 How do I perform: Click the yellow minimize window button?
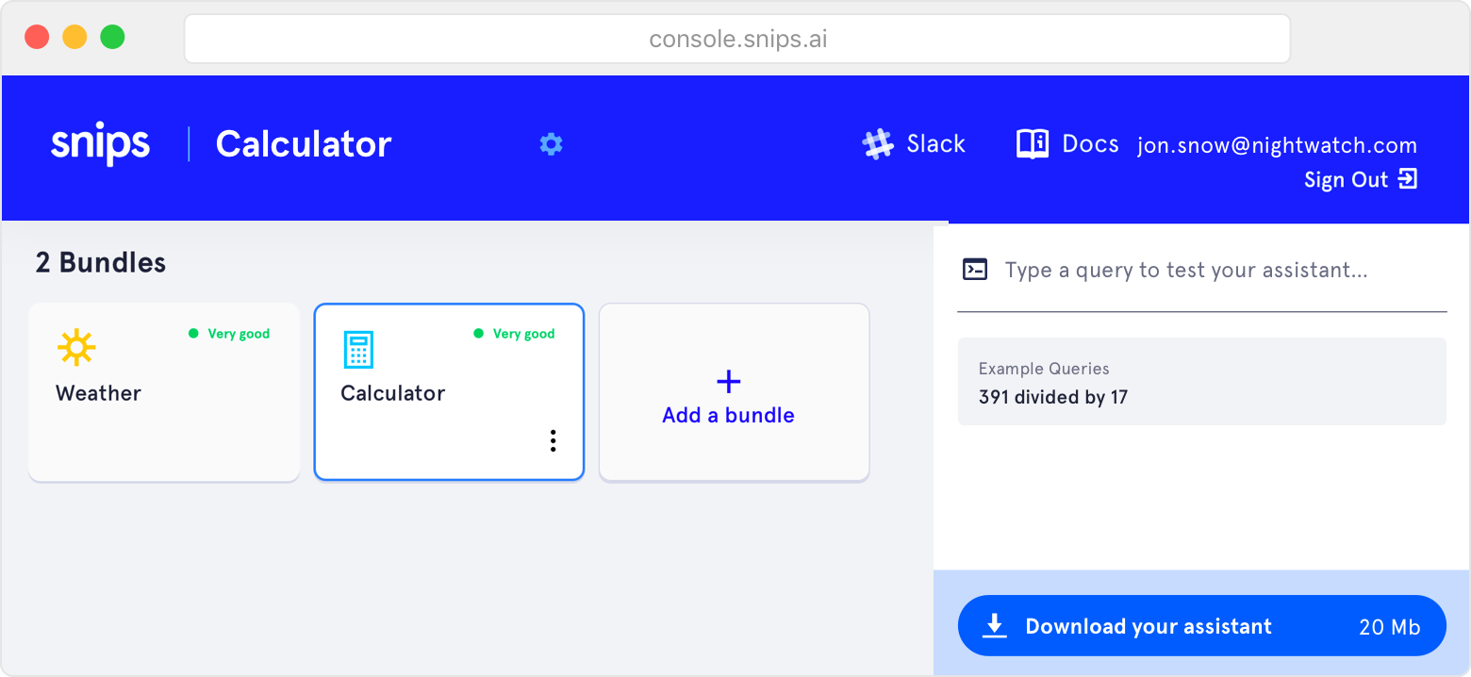click(x=74, y=38)
